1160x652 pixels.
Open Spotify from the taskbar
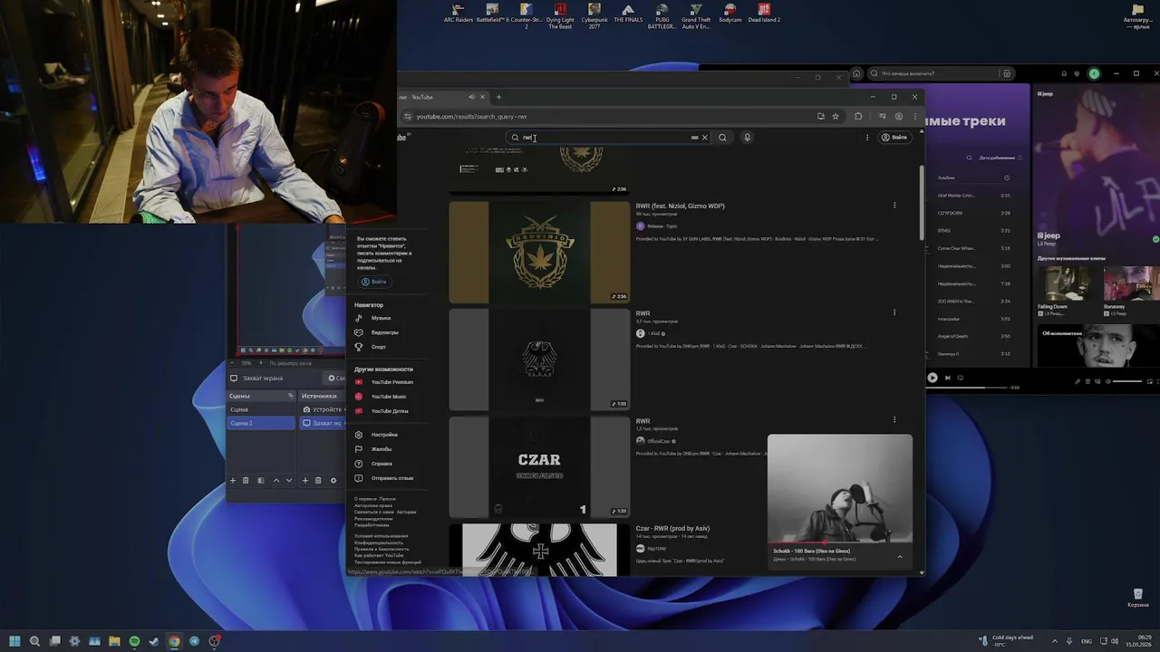[134, 641]
